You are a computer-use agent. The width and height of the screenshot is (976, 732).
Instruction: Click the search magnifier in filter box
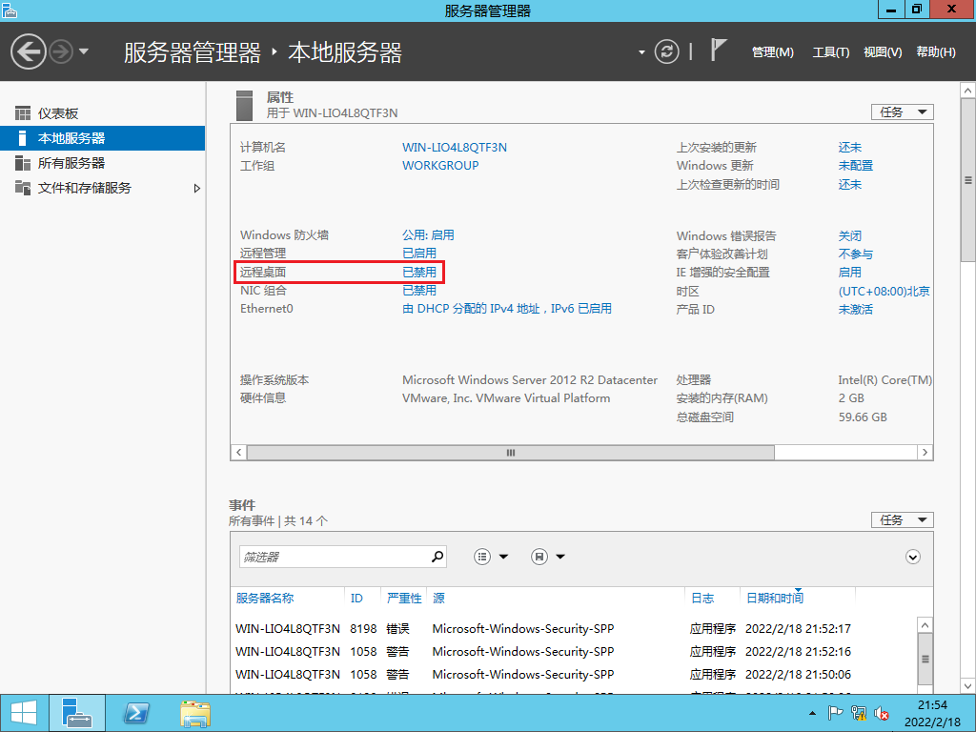tap(437, 557)
